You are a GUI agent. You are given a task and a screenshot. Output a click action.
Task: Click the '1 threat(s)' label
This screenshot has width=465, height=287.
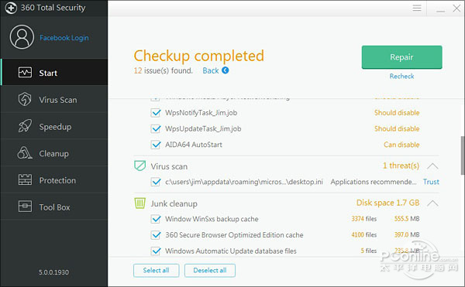(x=401, y=166)
